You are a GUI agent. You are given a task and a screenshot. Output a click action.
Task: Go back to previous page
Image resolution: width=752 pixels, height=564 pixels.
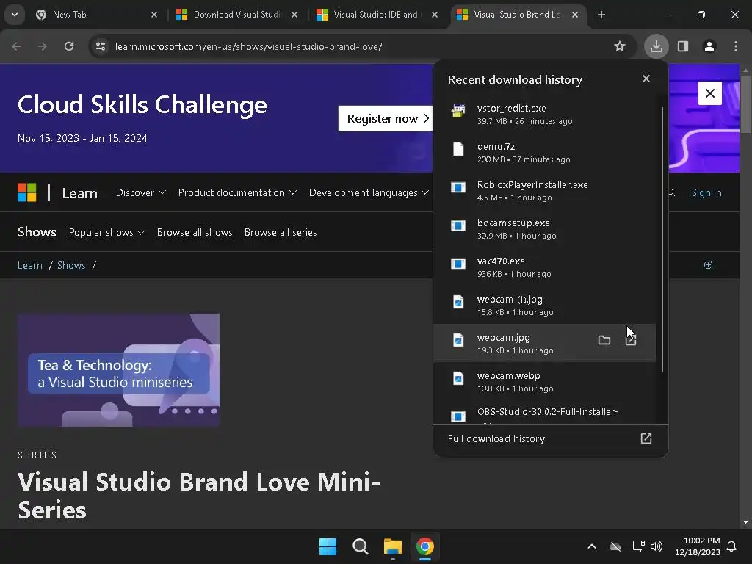pyautogui.click(x=16, y=46)
